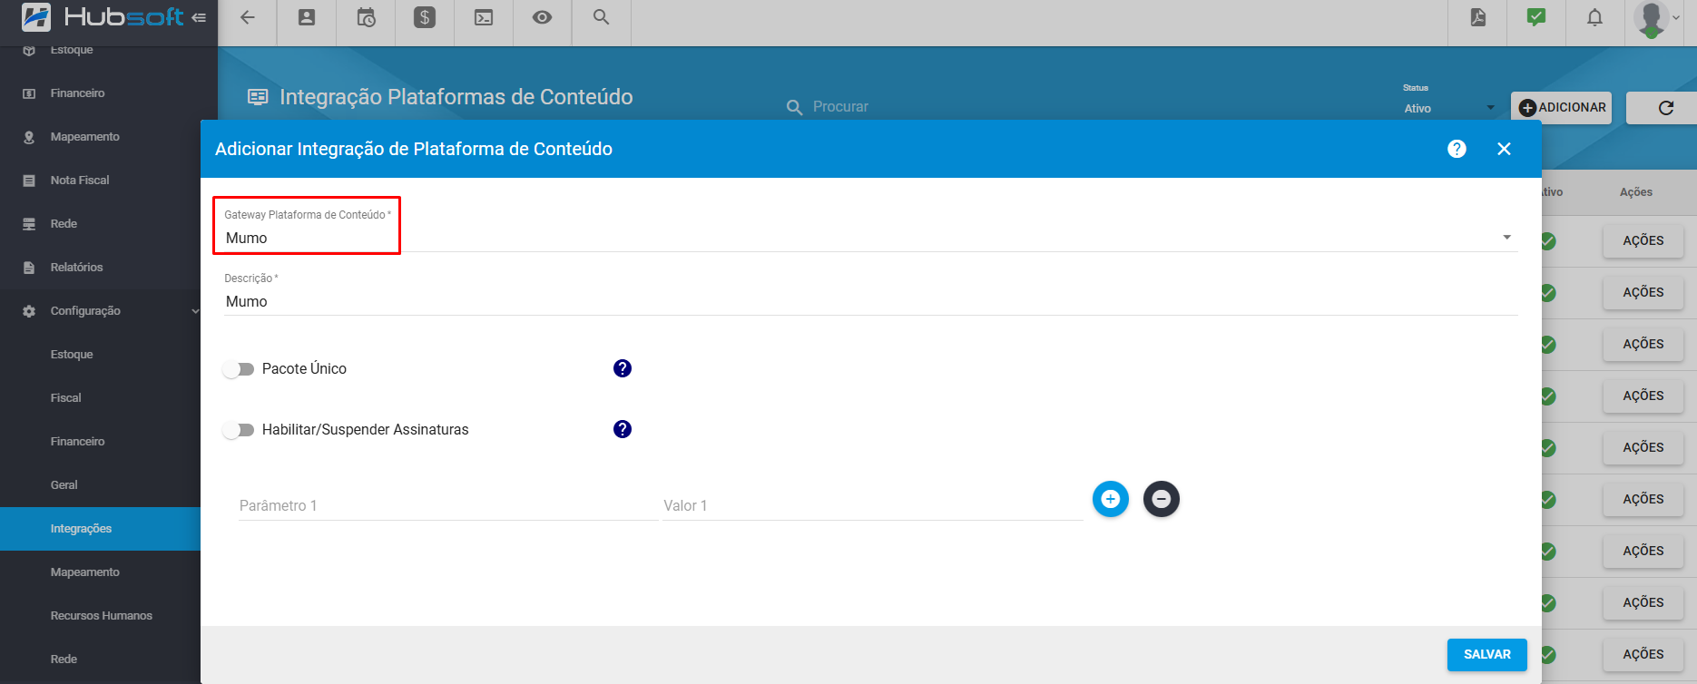Open the terminal console icon

[x=484, y=17]
